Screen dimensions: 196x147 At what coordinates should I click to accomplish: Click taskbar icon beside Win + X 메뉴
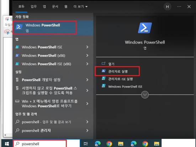coord(17,101)
